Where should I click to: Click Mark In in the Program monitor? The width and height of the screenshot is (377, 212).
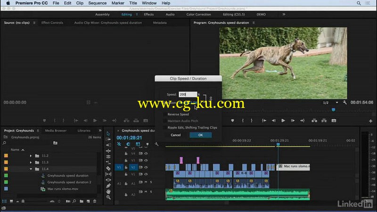tap(243, 121)
